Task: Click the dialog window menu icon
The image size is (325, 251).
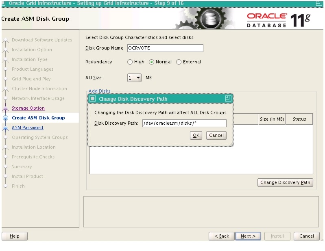Action: point(93,99)
